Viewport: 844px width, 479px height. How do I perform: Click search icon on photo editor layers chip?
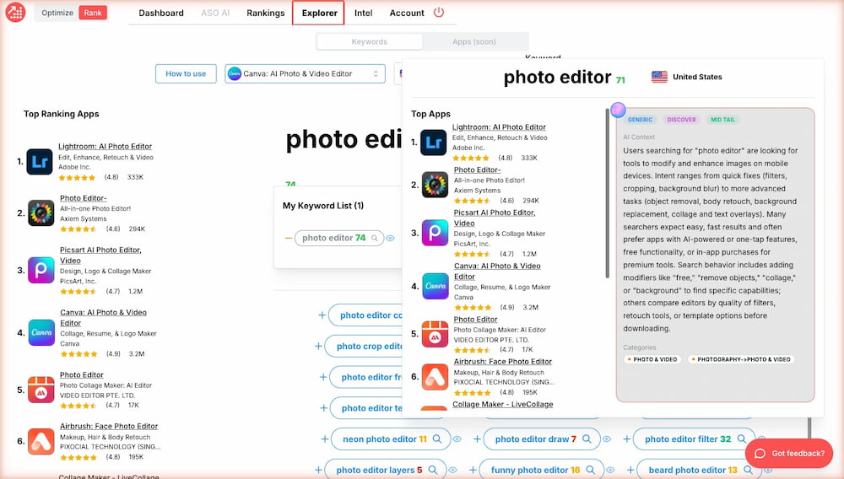coord(433,471)
